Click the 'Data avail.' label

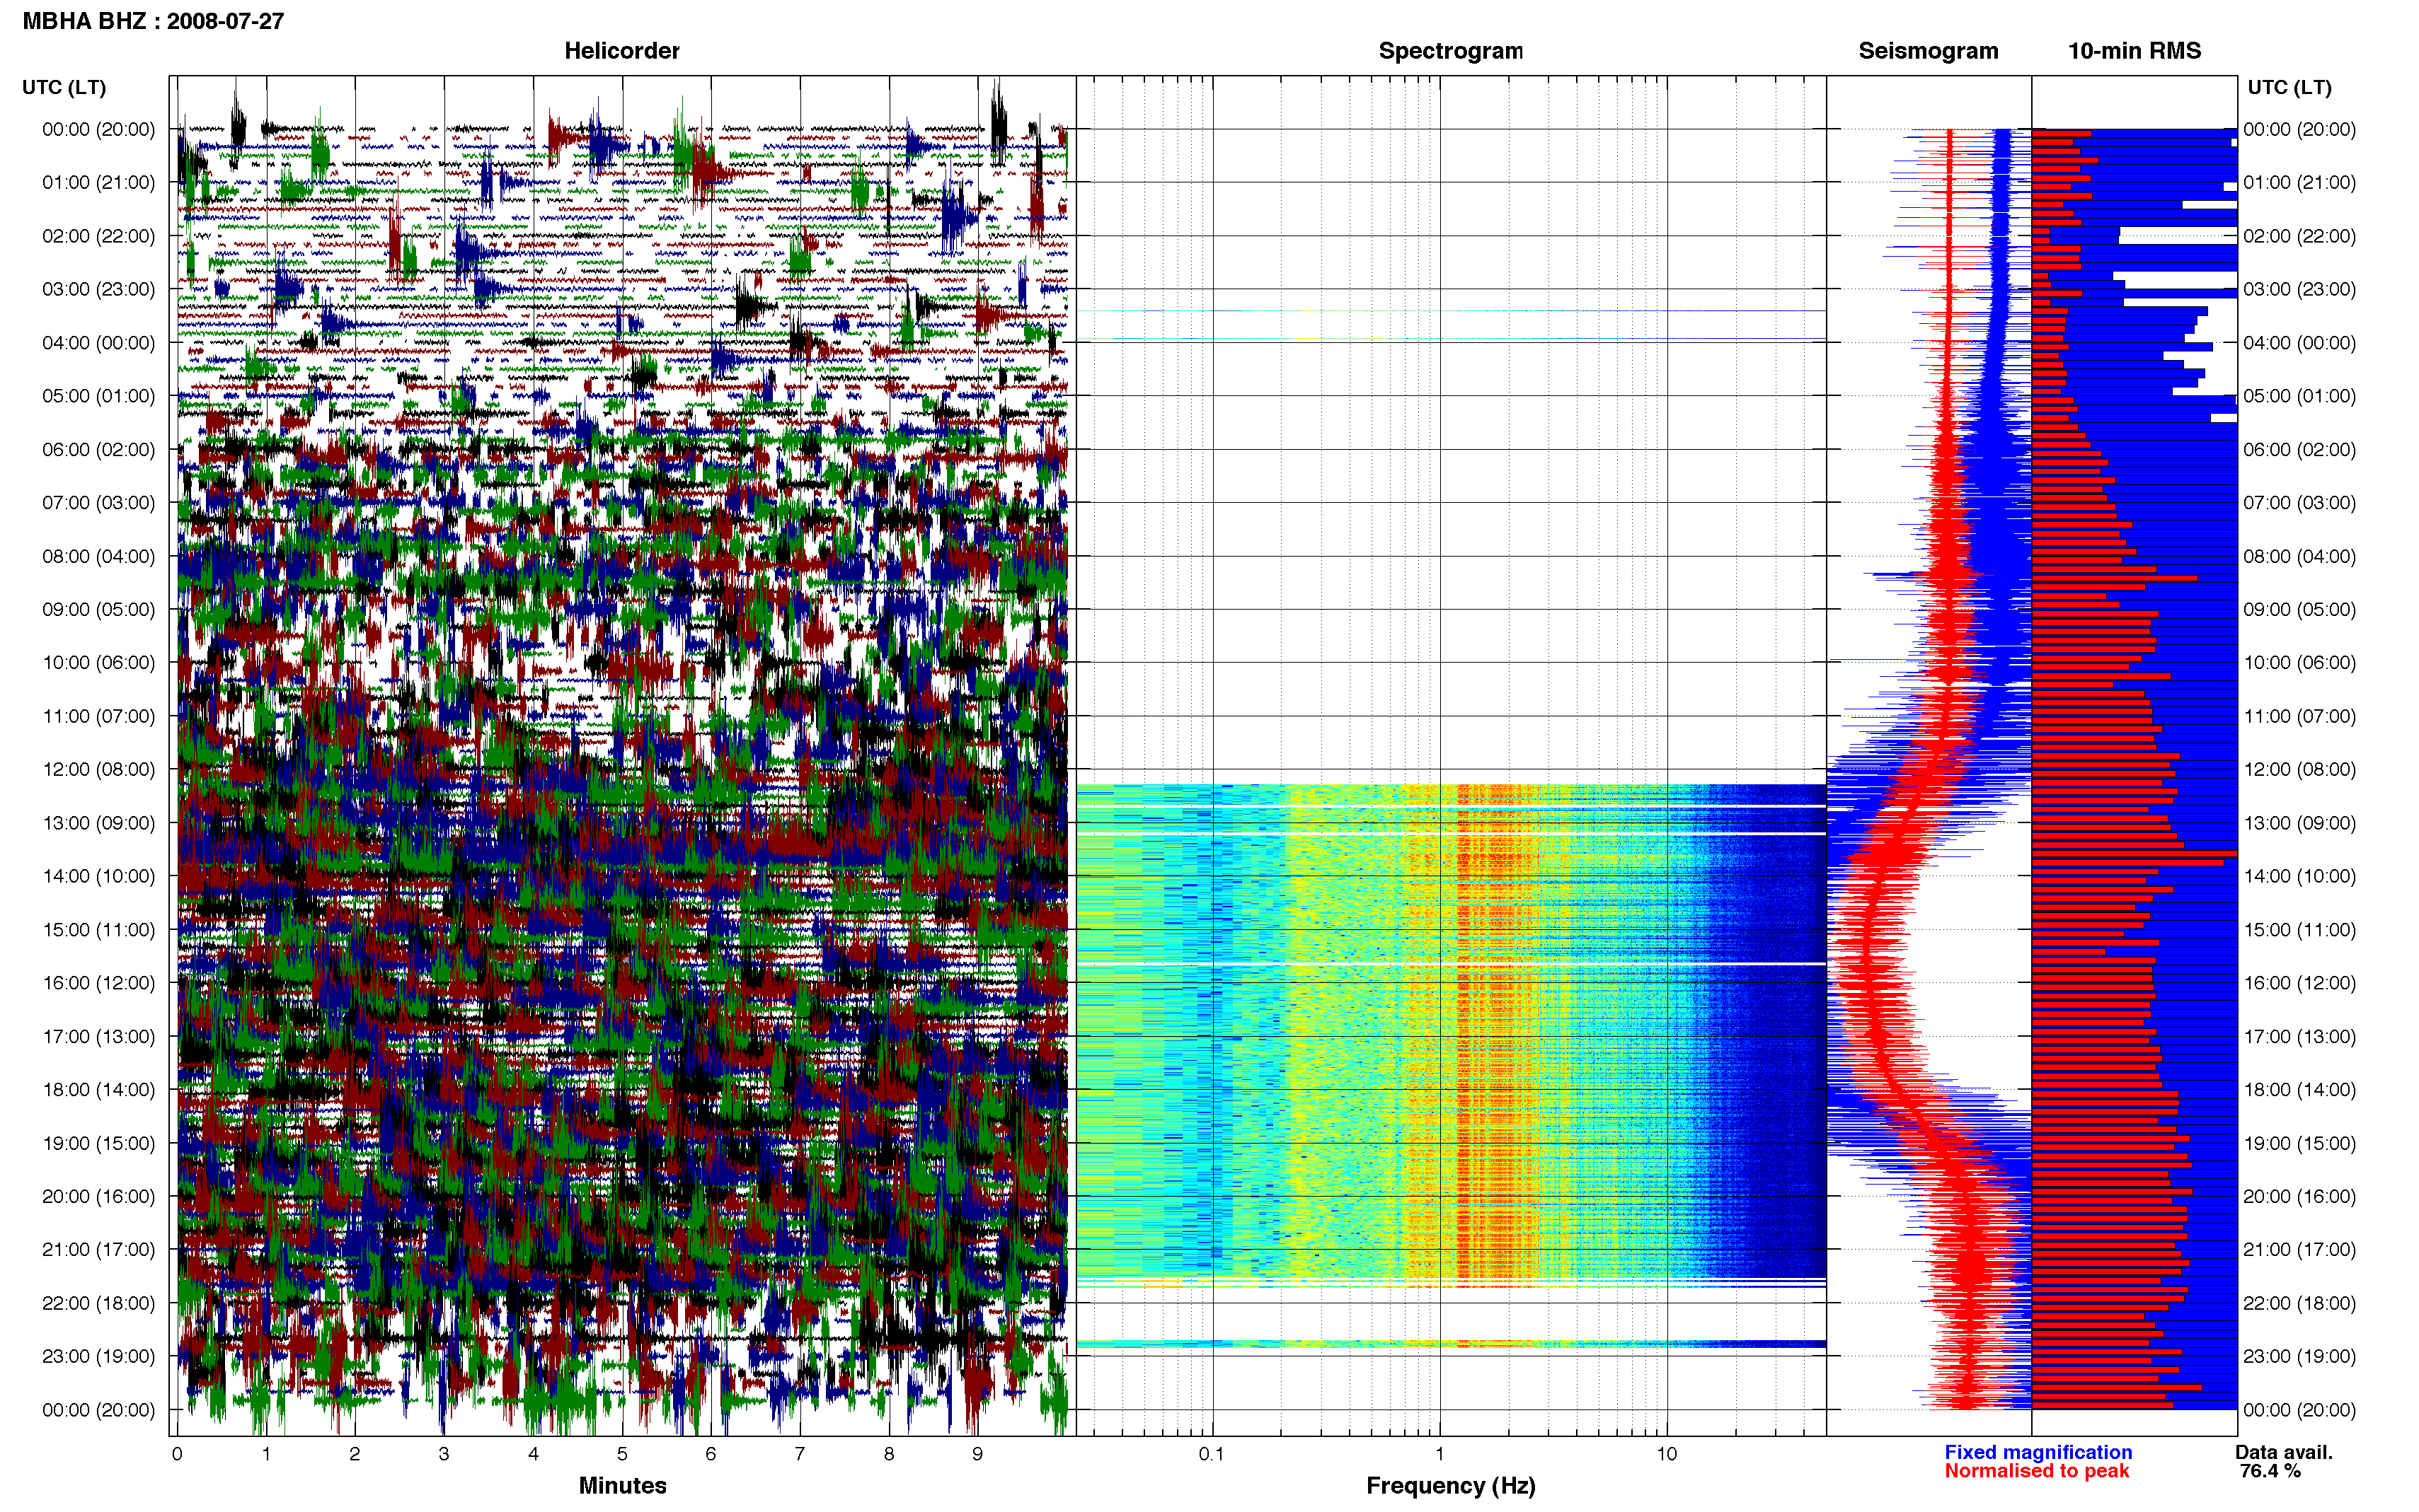2284,1452
